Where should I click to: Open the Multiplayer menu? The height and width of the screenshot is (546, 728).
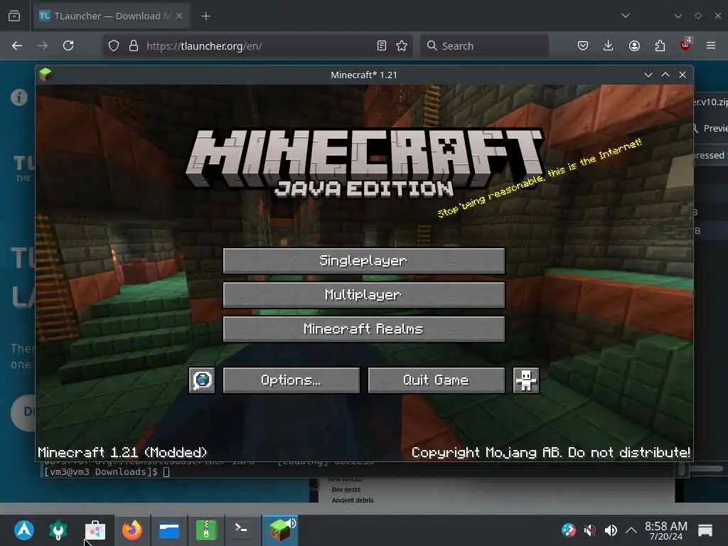[x=363, y=295]
